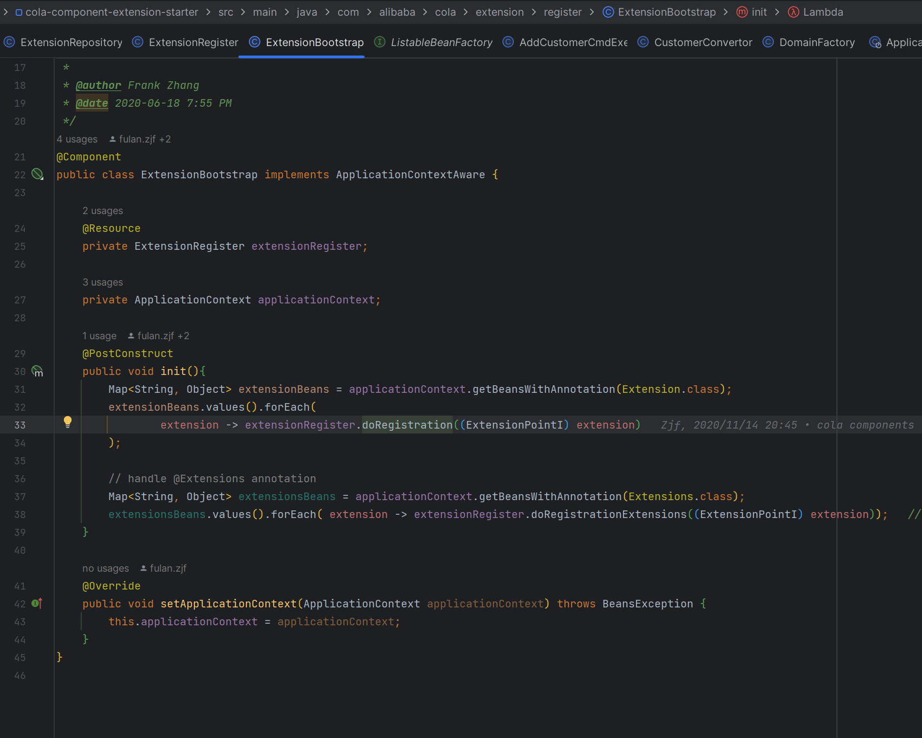Click the leftmost breadcrumb chevron
The width and height of the screenshot is (922, 738).
pos(5,12)
